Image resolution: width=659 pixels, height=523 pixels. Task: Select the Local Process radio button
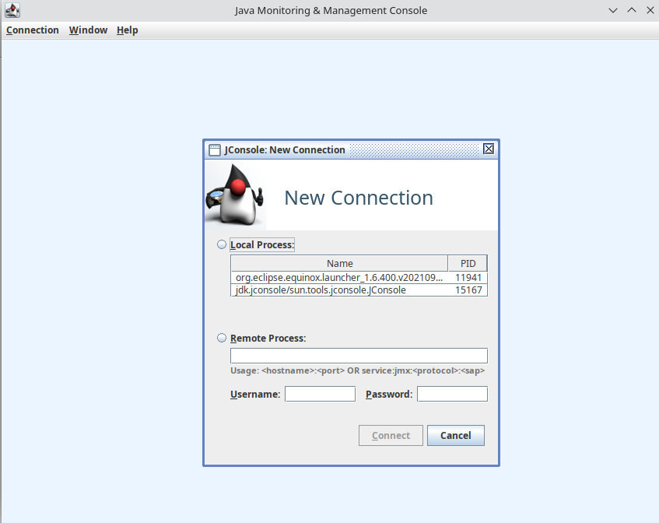pos(222,244)
